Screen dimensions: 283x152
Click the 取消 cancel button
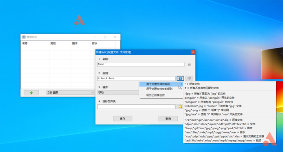(168, 119)
